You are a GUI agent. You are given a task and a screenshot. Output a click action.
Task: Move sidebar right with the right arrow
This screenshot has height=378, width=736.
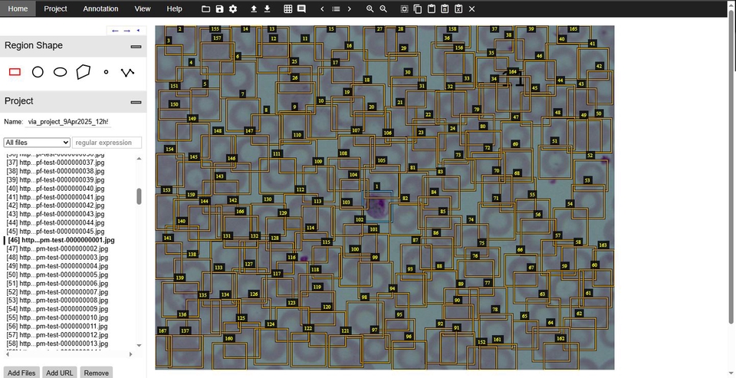pyautogui.click(x=127, y=31)
